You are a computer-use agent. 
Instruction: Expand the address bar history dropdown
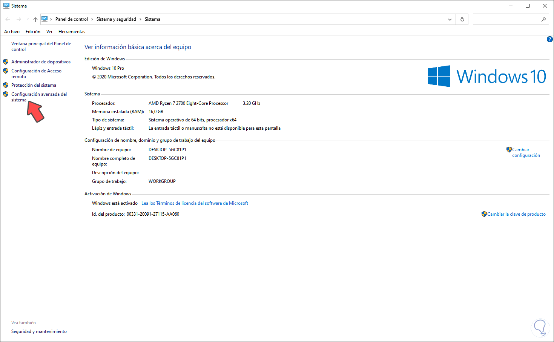[x=450, y=19]
